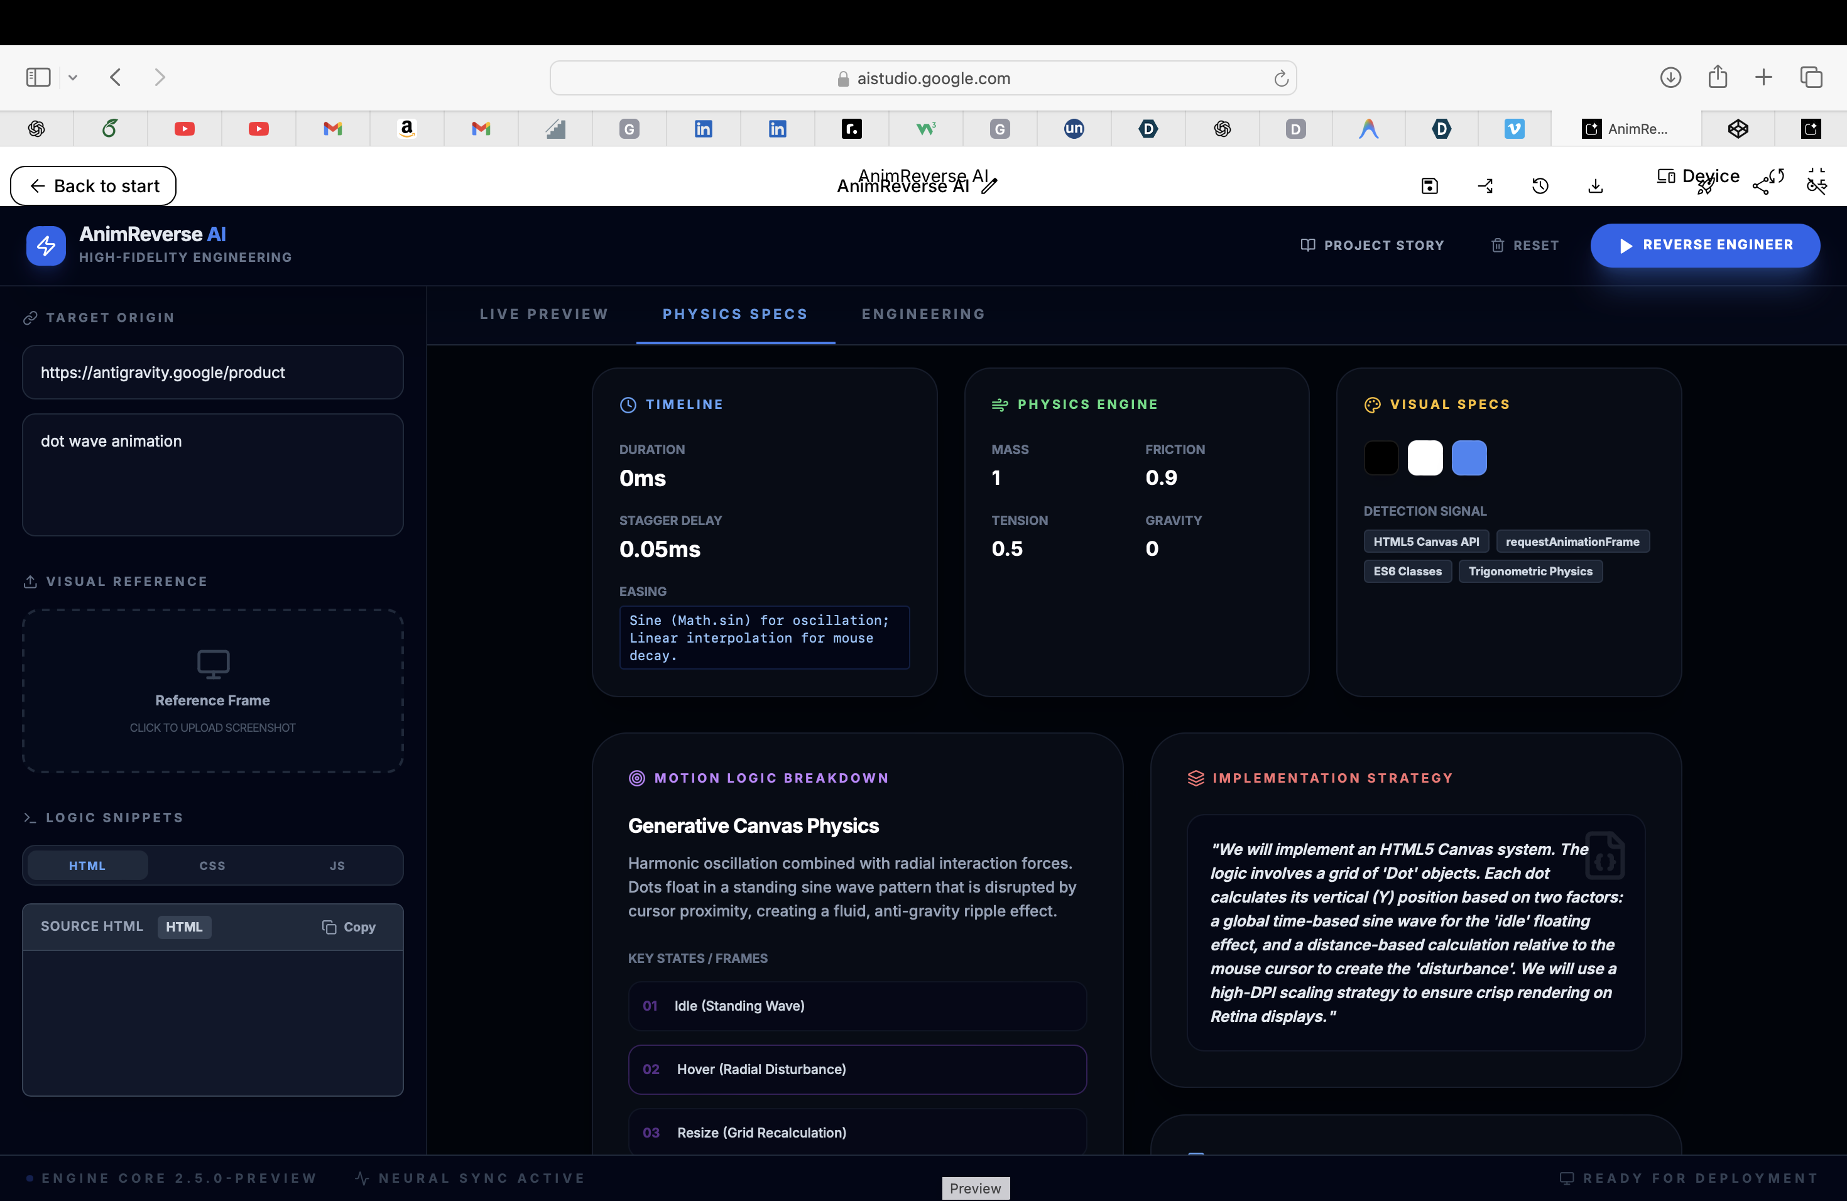
Task: Select the blue color swatch in Visual Specs
Action: (1469, 458)
